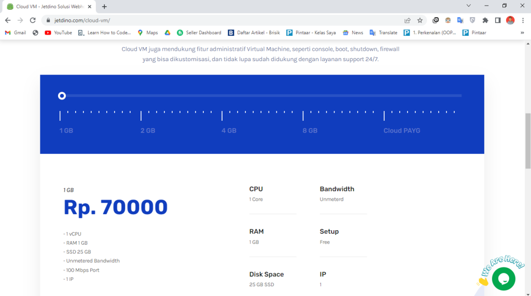Open the Google Drive bookmark icon
Screen dimensions: 531x296
pyautogui.click(x=167, y=33)
